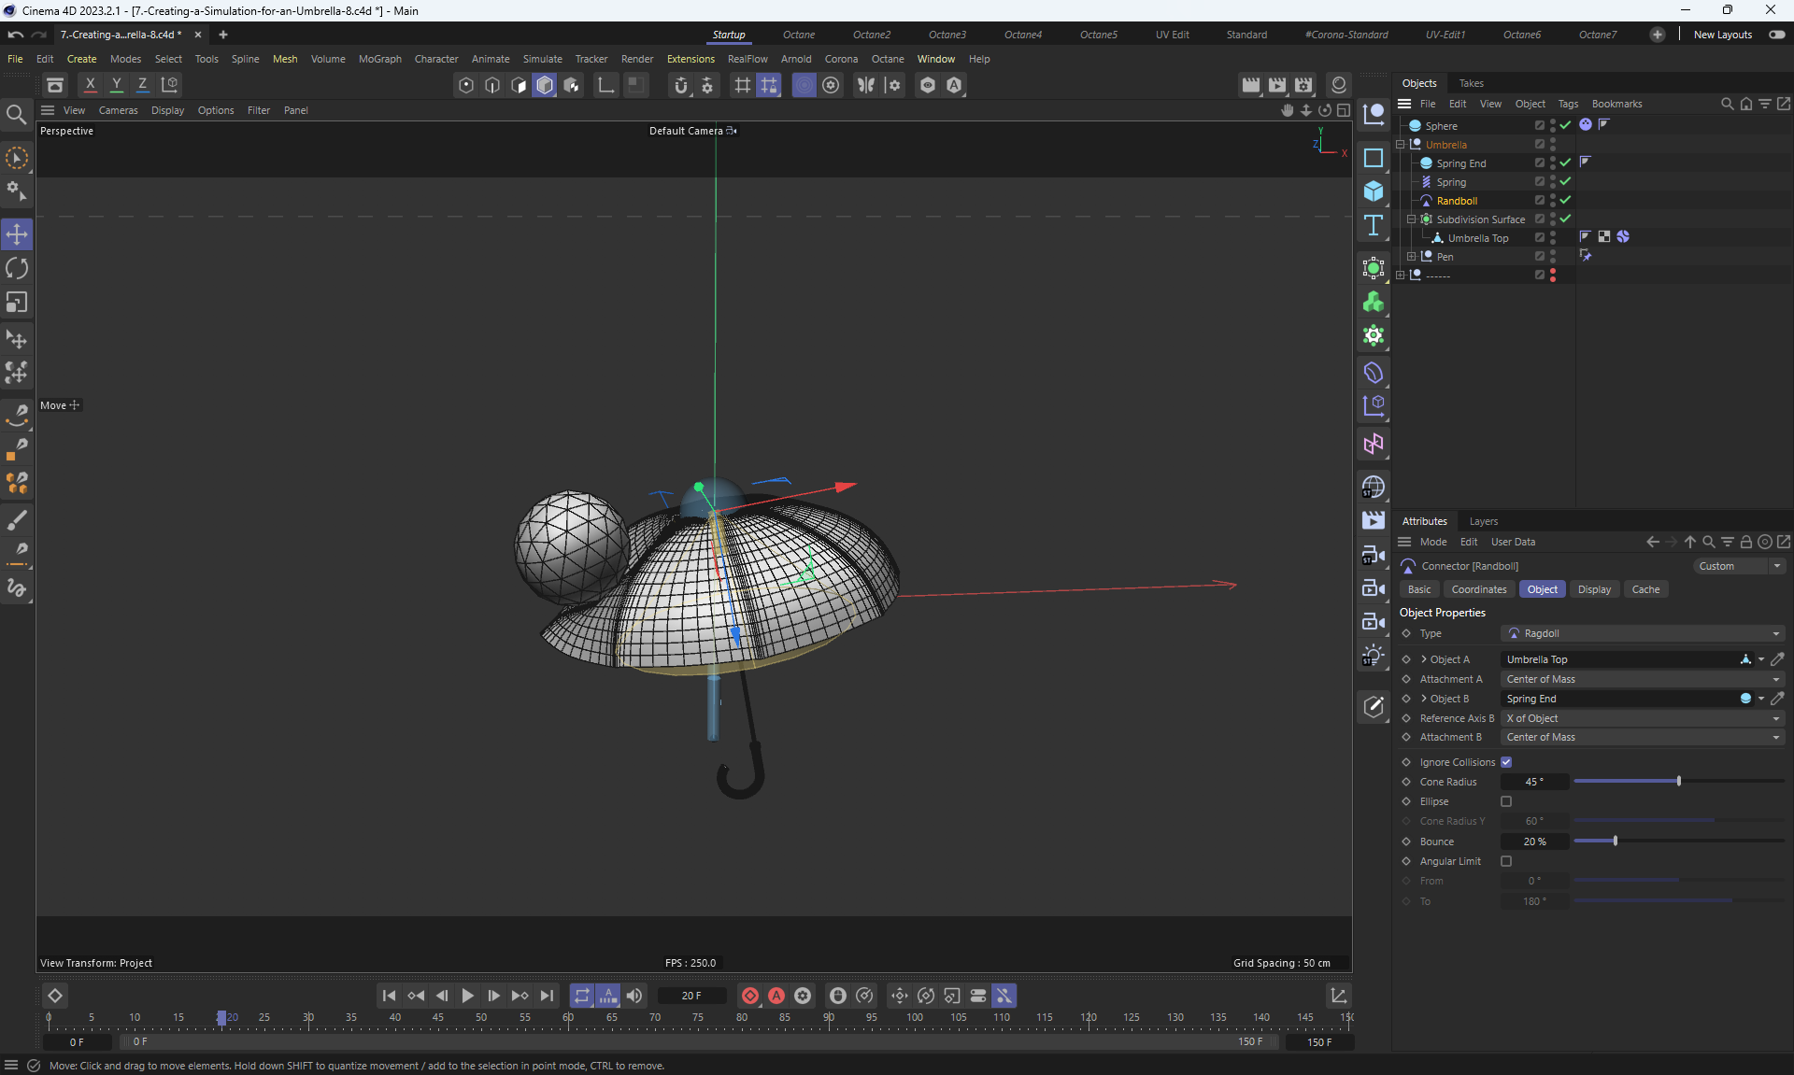Select the Spring End object in tree
This screenshot has width=1794, height=1075.
1460,163
